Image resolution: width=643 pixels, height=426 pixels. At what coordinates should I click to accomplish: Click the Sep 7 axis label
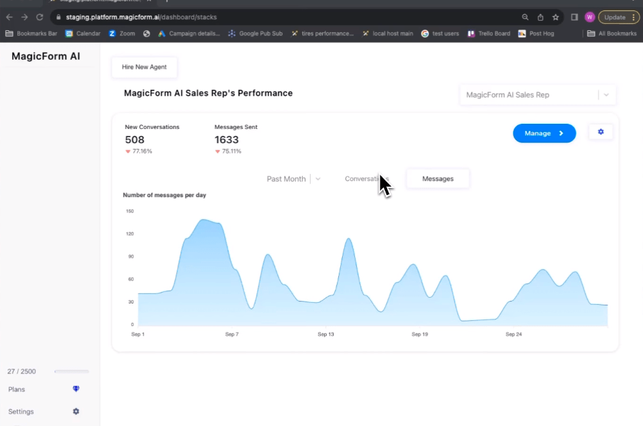232,334
